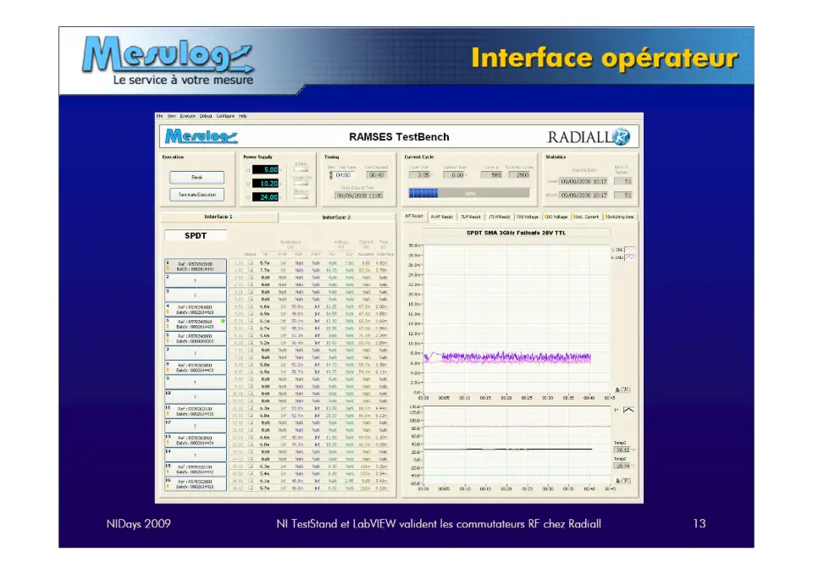Toggle the bottom Power Supply indicator switch

click(301, 196)
